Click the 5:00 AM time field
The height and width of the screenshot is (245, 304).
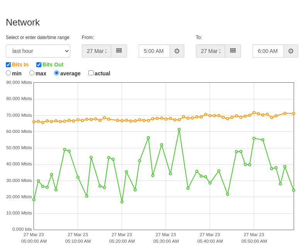[x=155, y=51]
